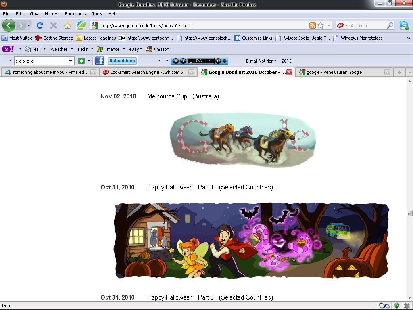Image resolution: width=413 pixels, height=310 pixels.
Task: Bookmark this page with the star icon
Action: tap(321, 25)
